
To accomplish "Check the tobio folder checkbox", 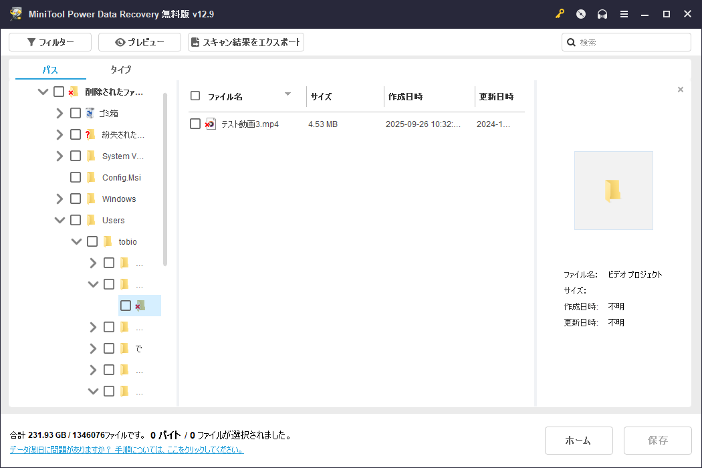I will (x=92, y=241).
